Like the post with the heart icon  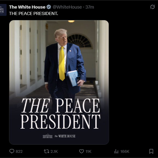point(81,151)
